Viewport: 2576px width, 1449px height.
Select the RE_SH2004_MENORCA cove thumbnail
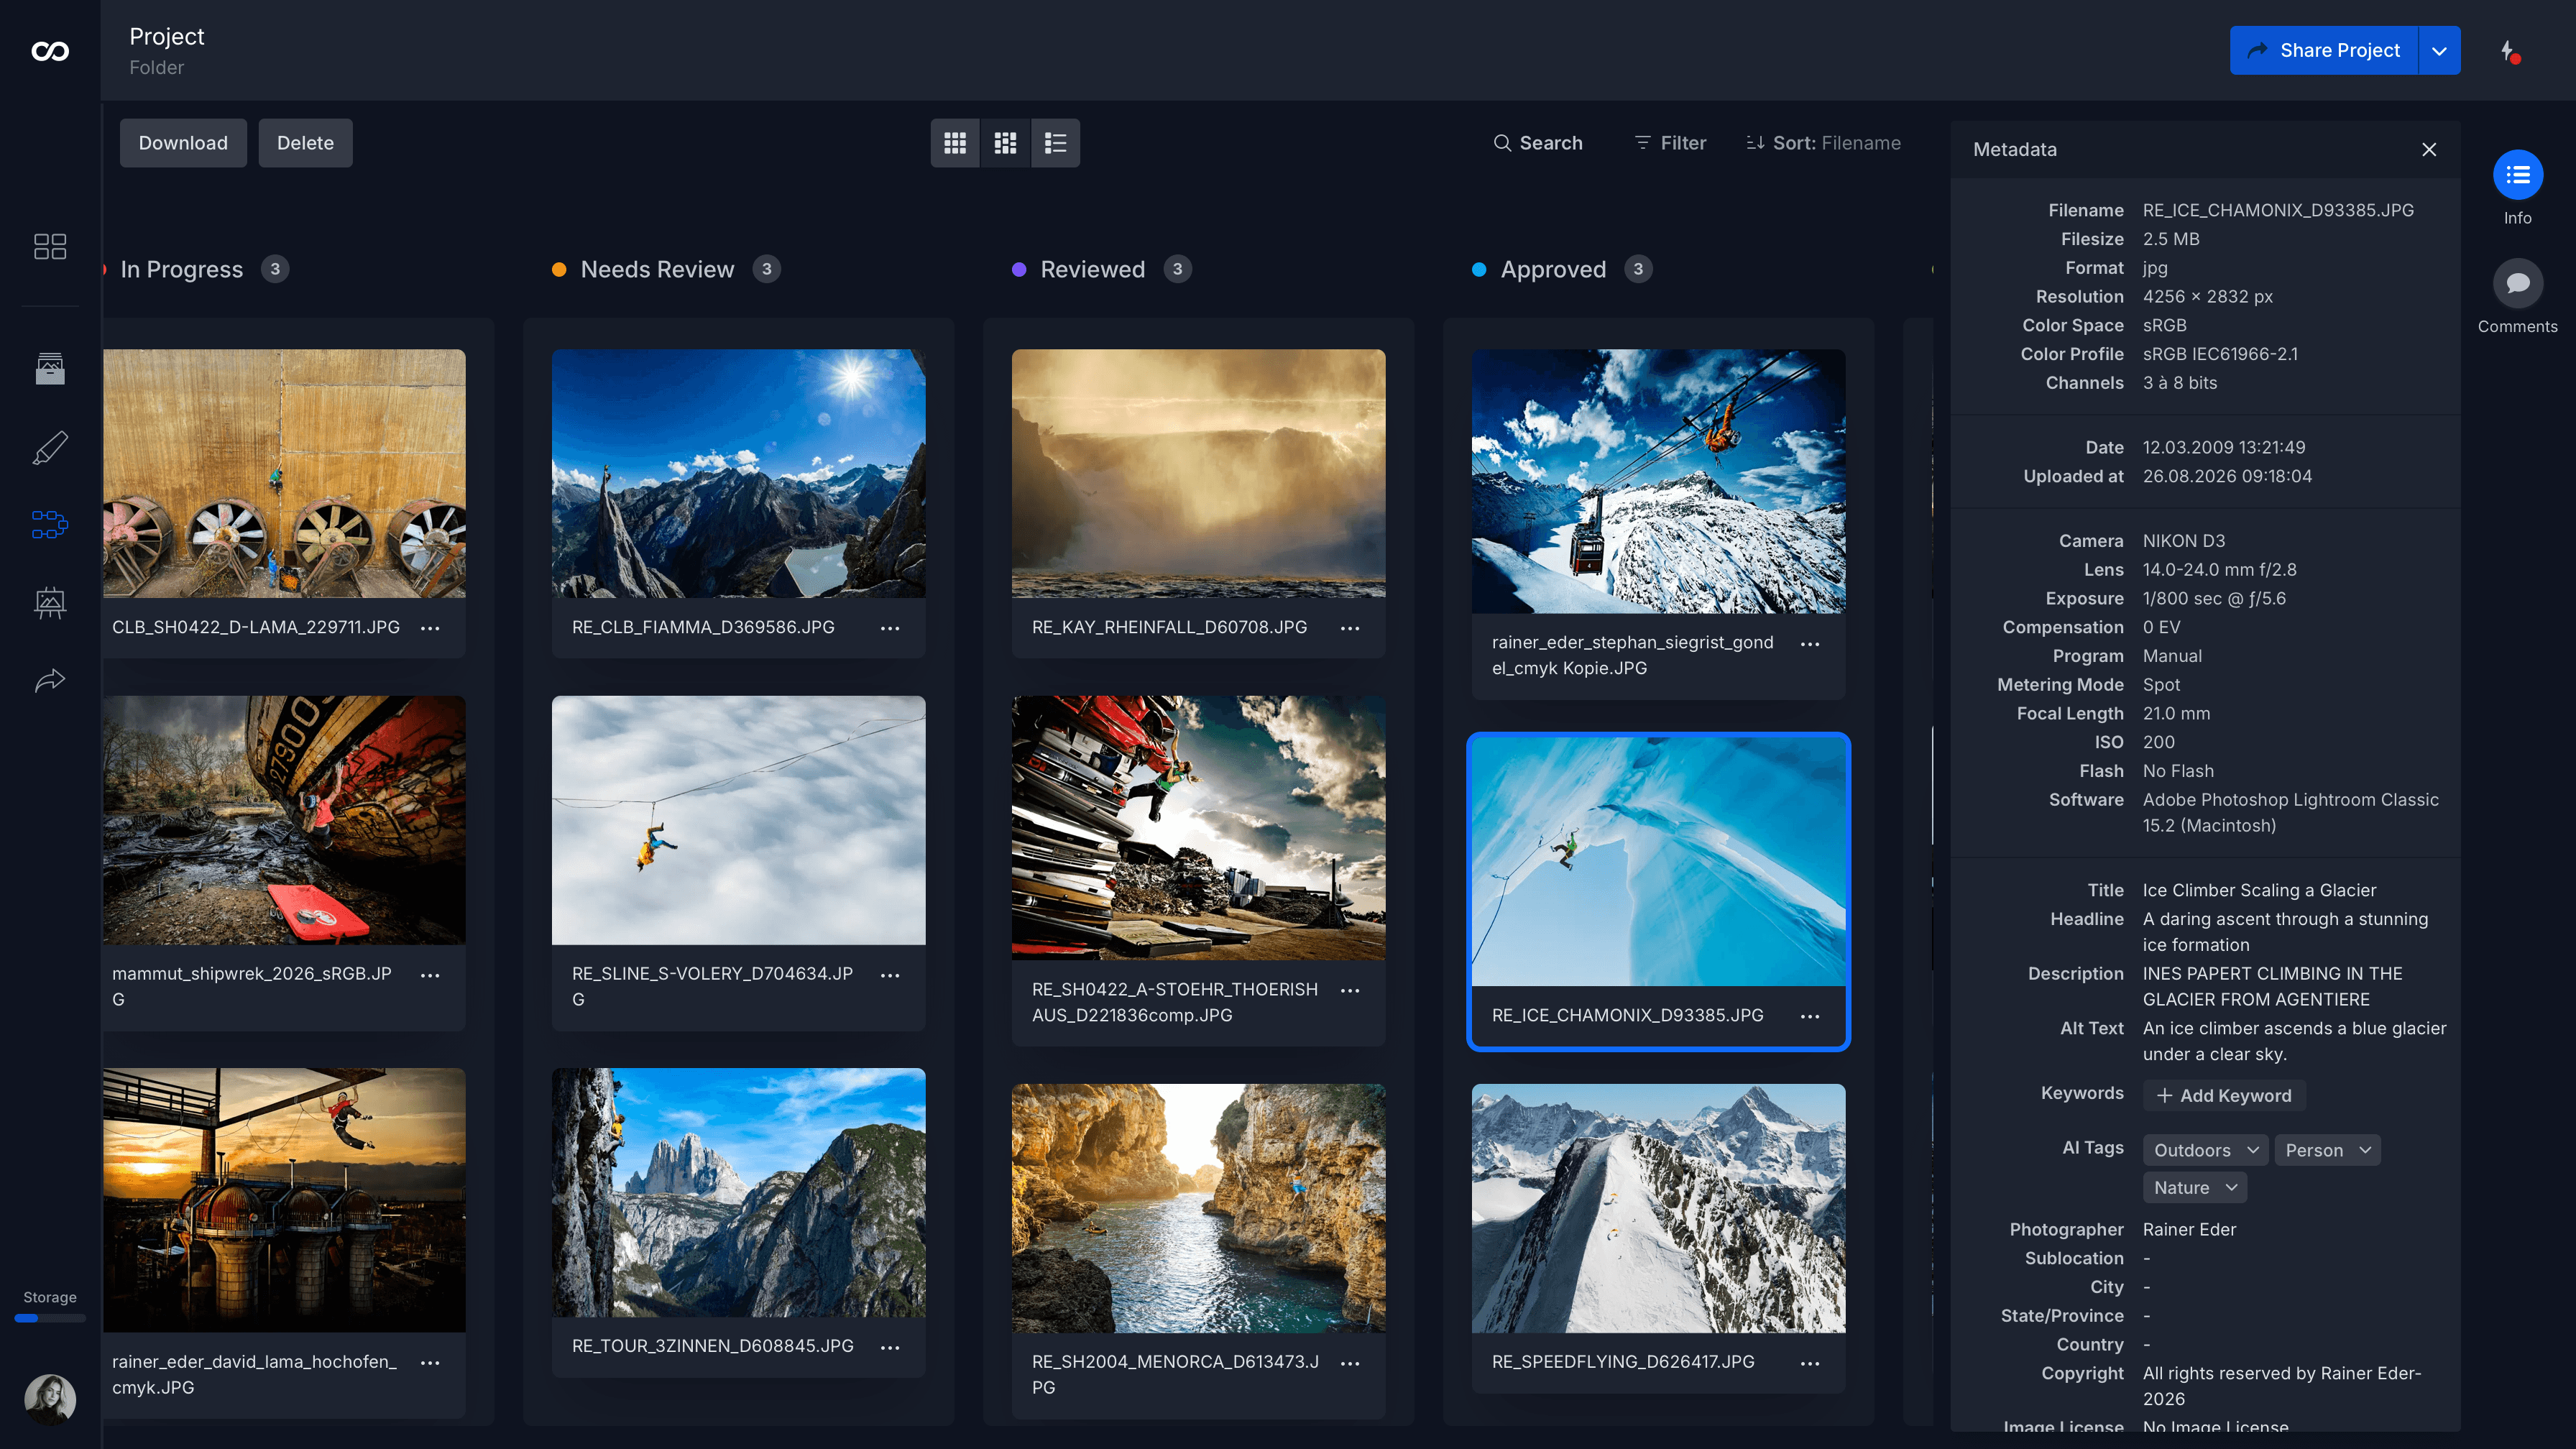(1198, 1208)
